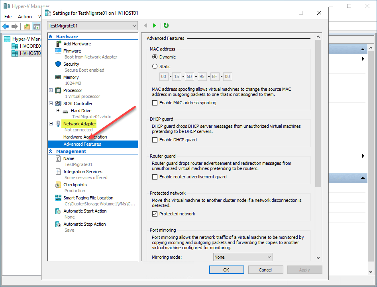The height and width of the screenshot is (287, 377).
Task: Select the Automatic Stop Action setting
Action: [x=84, y=224]
